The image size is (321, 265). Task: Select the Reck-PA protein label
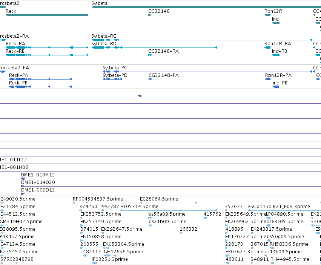pyautogui.click(x=18, y=75)
